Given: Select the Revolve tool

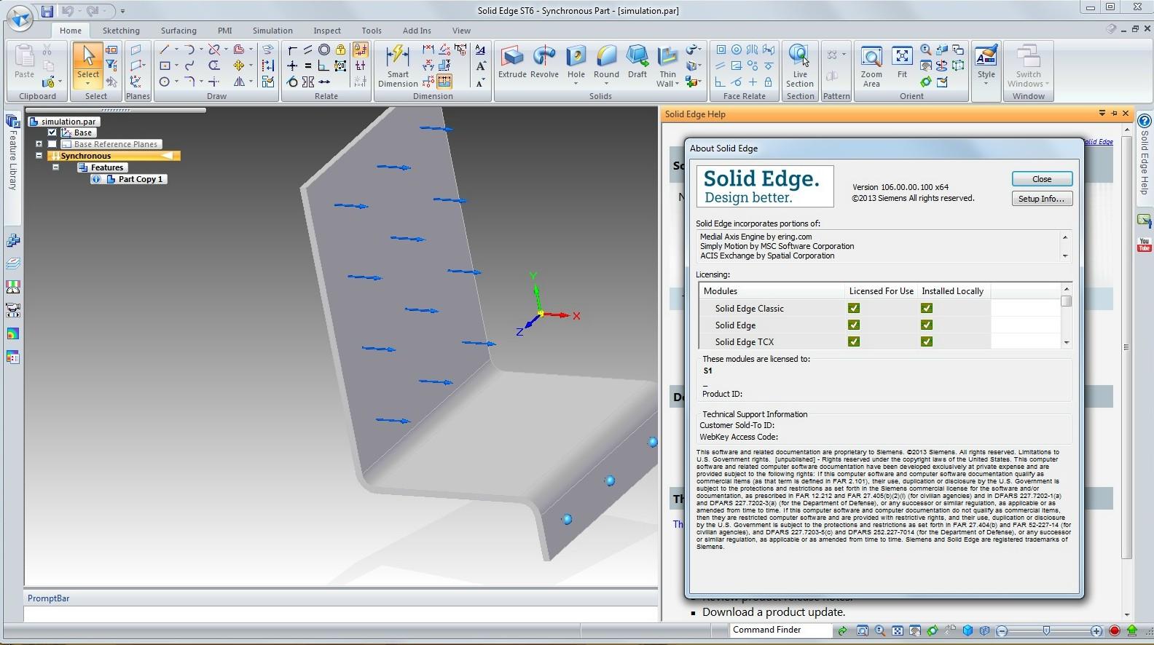Looking at the screenshot, I should 544,61.
